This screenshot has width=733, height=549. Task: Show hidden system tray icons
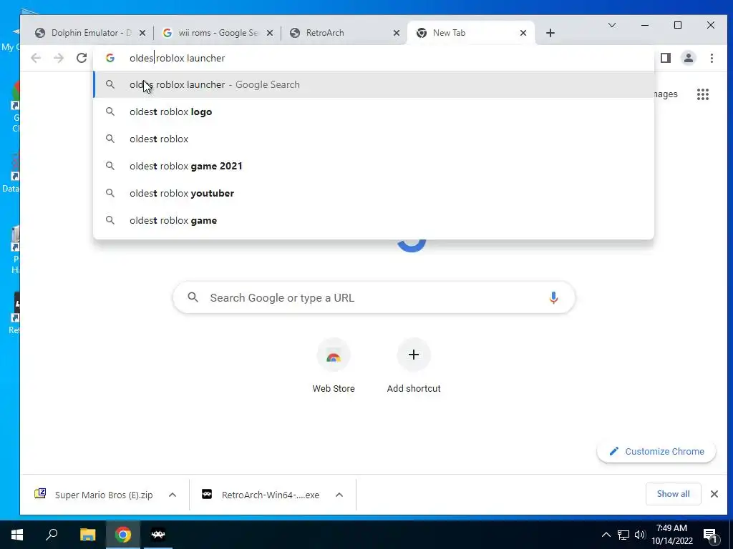point(606,535)
